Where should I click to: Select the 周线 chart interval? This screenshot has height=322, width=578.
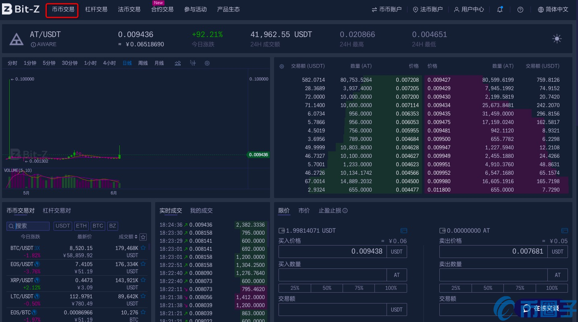click(143, 63)
